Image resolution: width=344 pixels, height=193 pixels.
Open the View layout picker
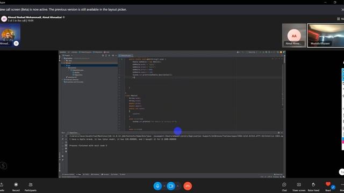pyautogui.click(x=340, y=19)
